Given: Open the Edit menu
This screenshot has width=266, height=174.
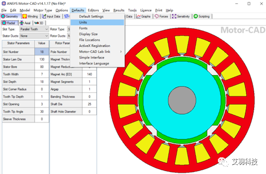Looking at the screenshot, I should [13, 10].
